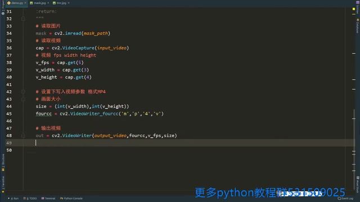
Task: Open the Run tool window
Action: click(x=13, y=198)
